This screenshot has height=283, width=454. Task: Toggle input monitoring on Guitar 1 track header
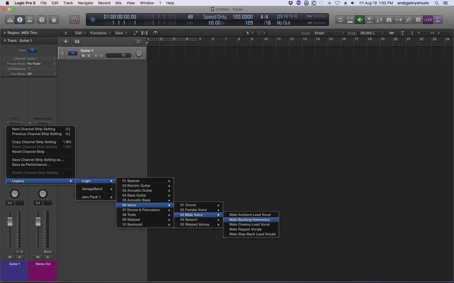tap(101, 56)
